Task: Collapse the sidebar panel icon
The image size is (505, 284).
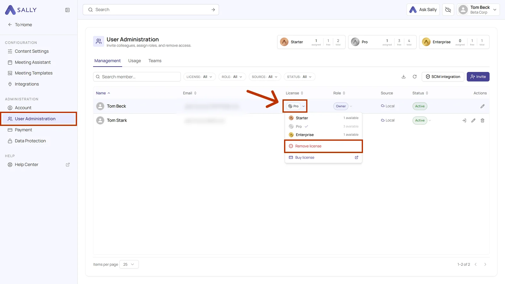Action: pos(67,10)
